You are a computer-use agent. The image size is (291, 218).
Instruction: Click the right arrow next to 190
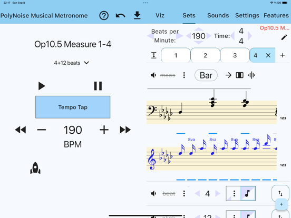pyautogui.click(x=209, y=36)
